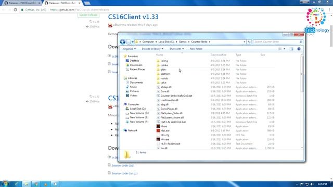
Task: Open Recent Places in the navigation pane
Action: [135, 69]
